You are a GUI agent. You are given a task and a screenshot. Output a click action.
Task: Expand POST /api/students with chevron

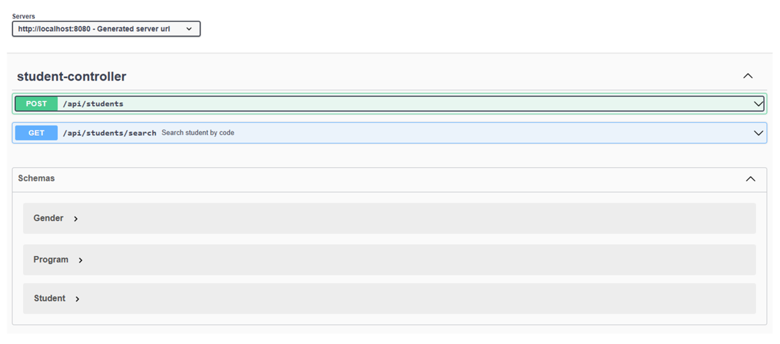pos(758,104)
